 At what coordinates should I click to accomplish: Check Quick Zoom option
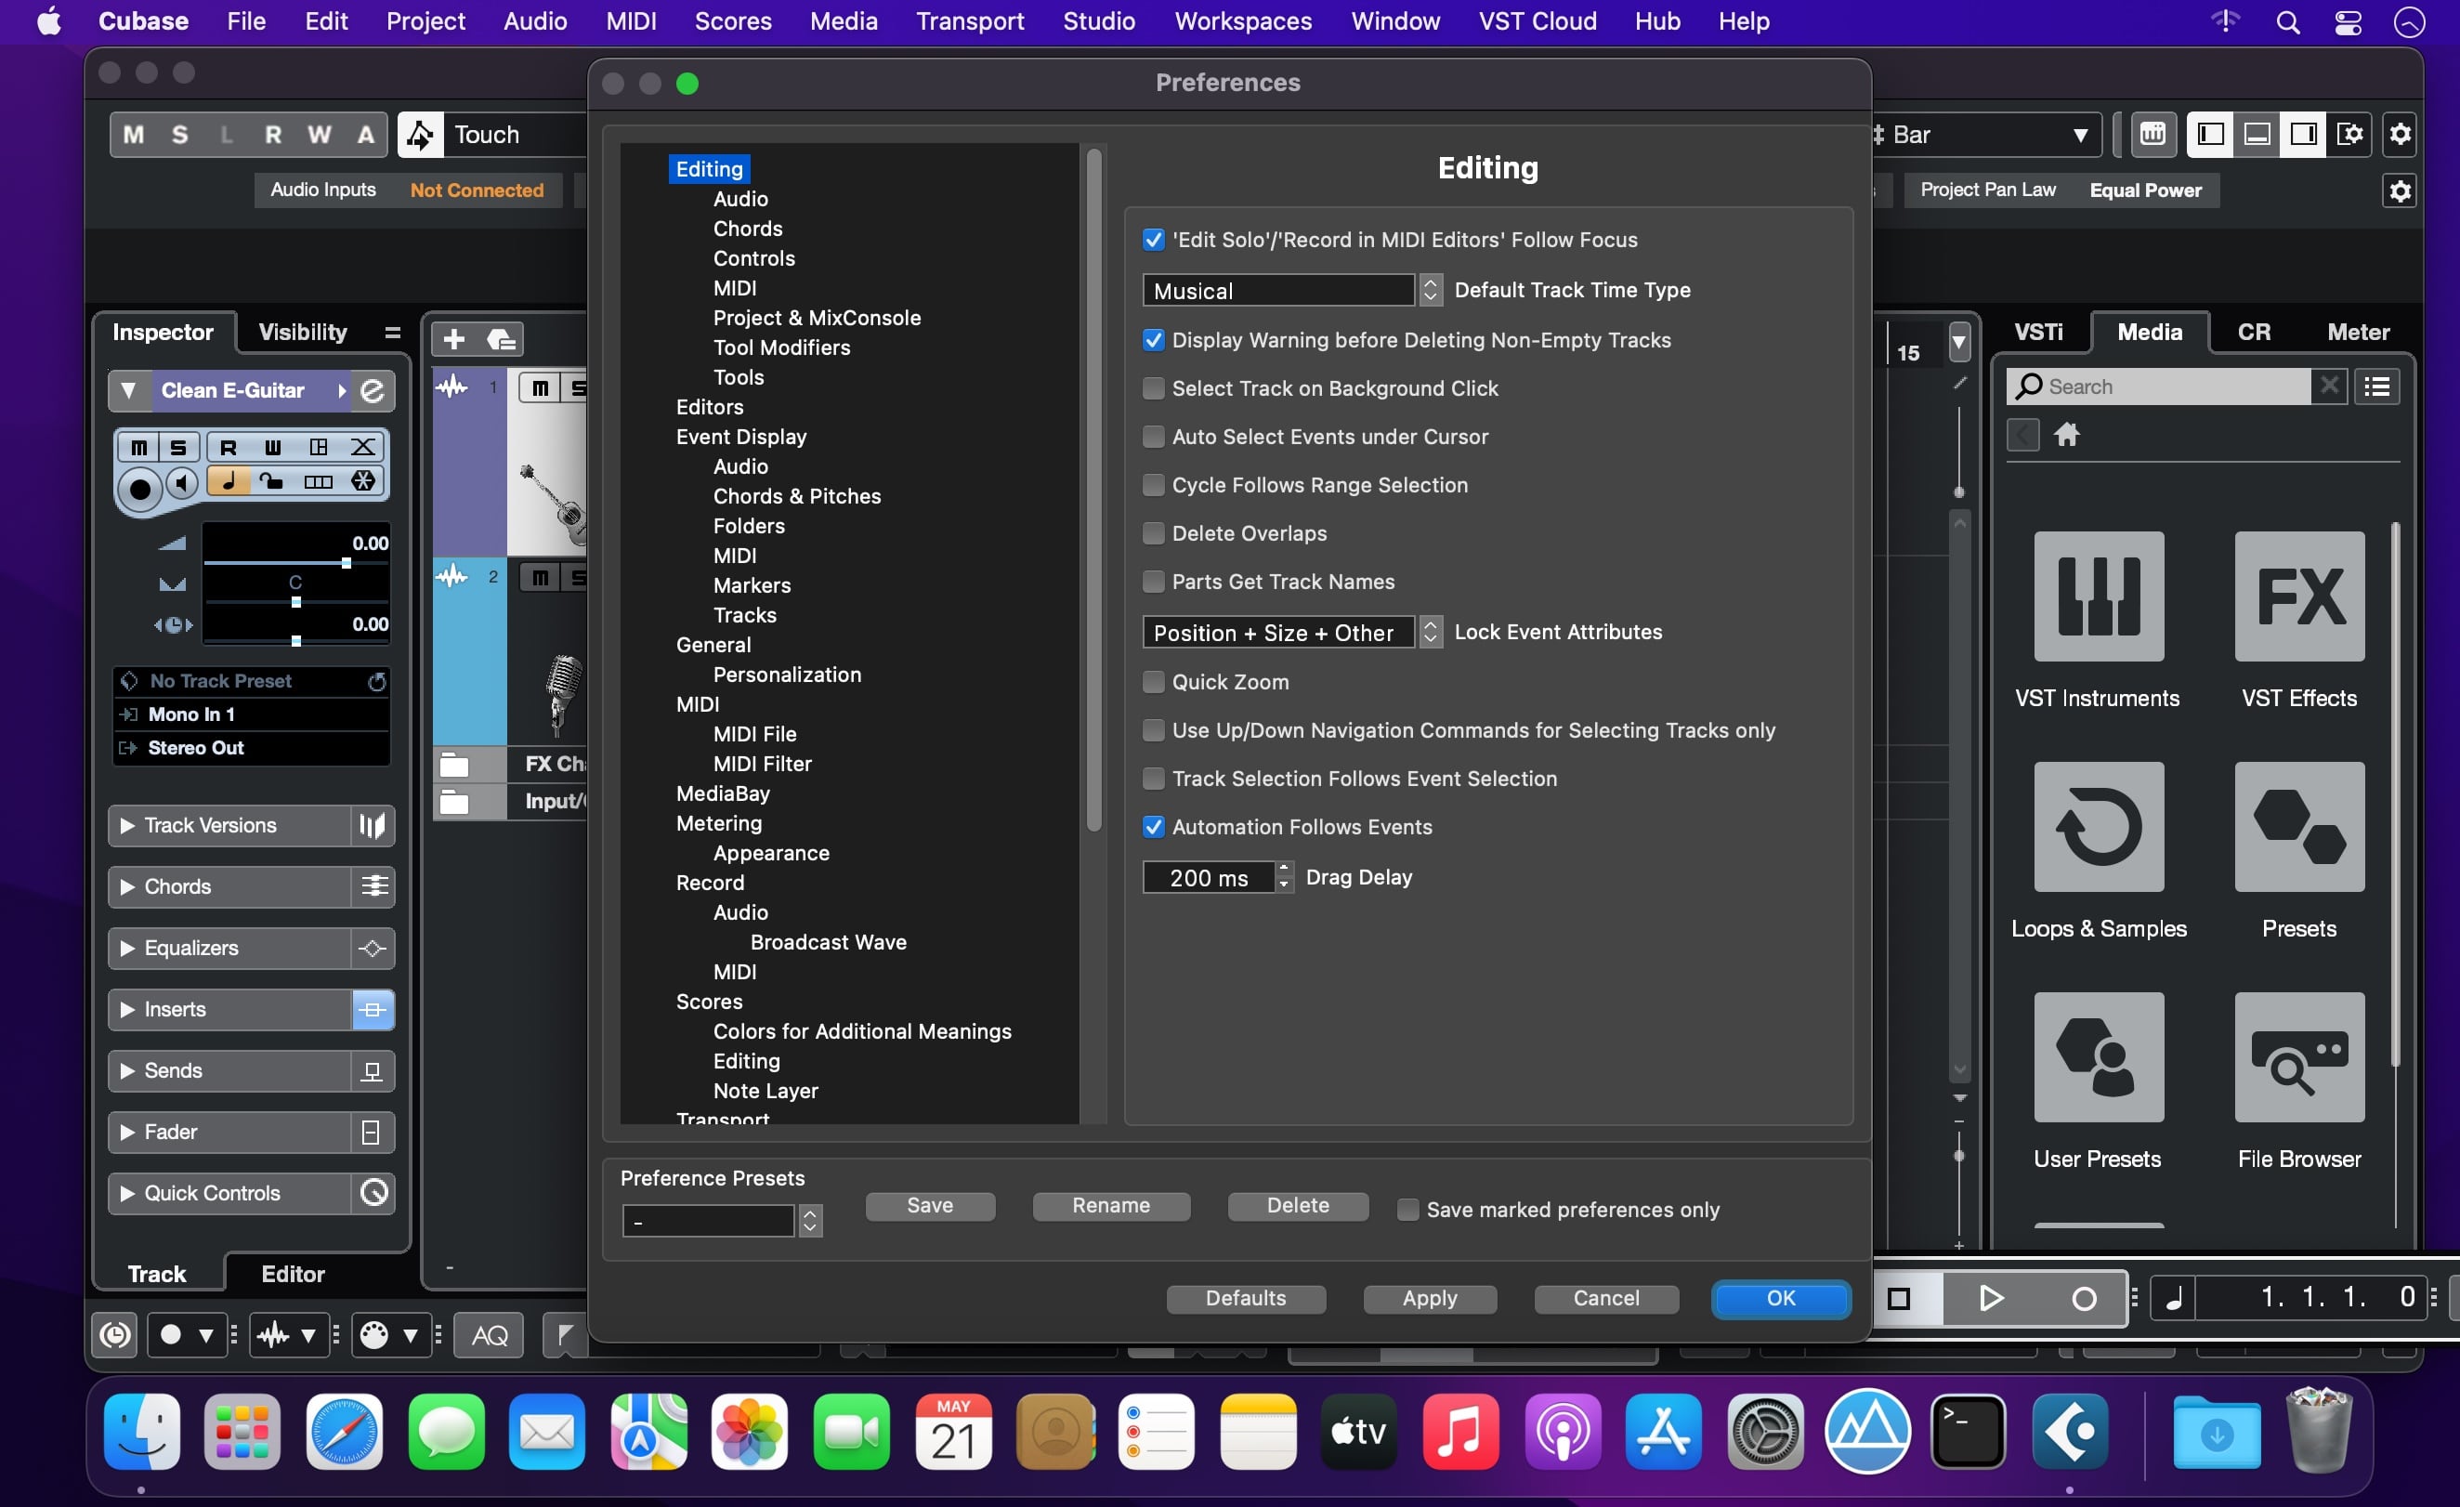click(x=1153, y=682)
